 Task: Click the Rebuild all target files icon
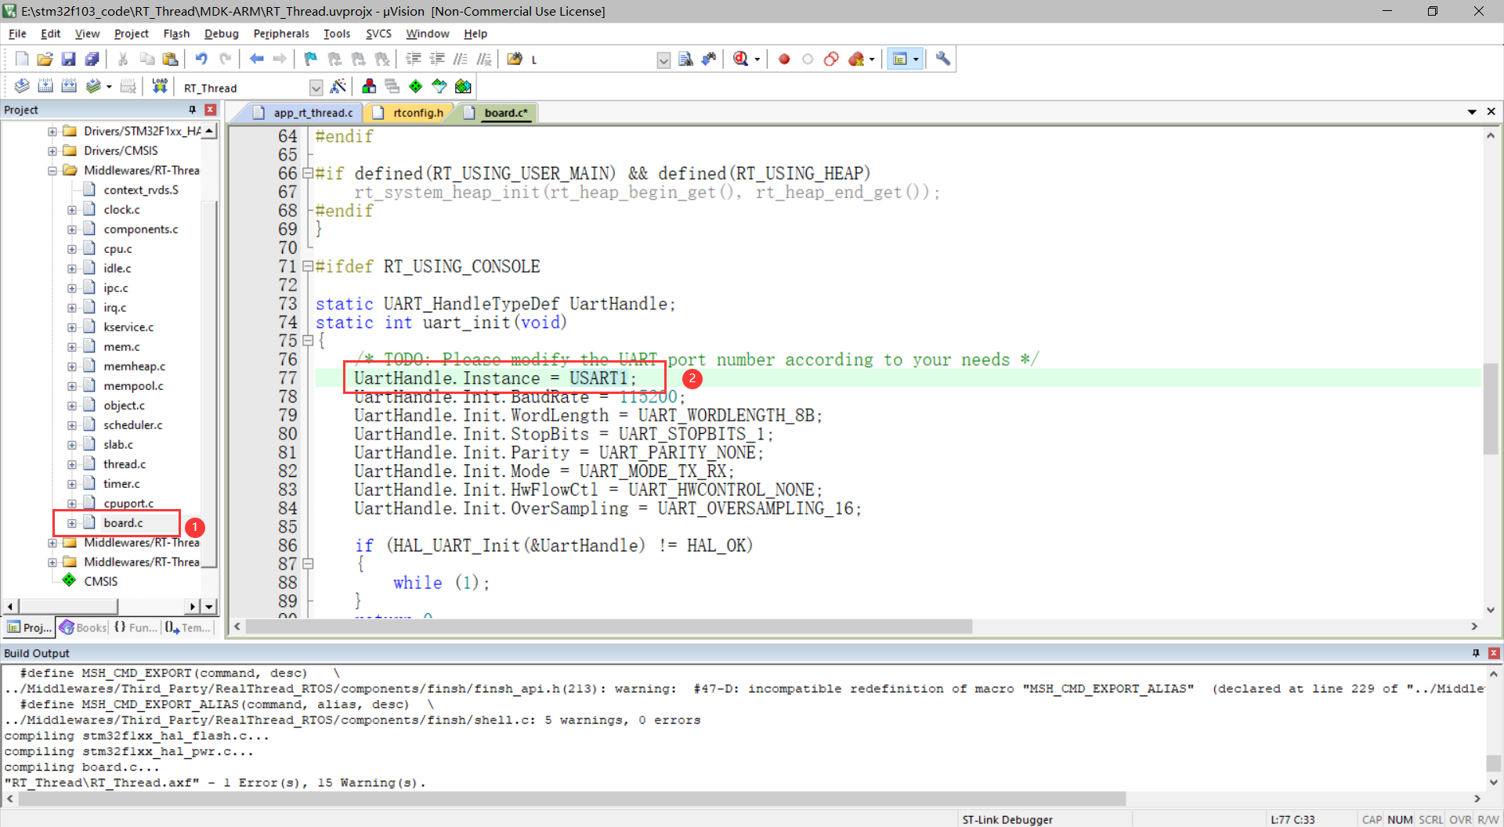click(x=69, y=86)
